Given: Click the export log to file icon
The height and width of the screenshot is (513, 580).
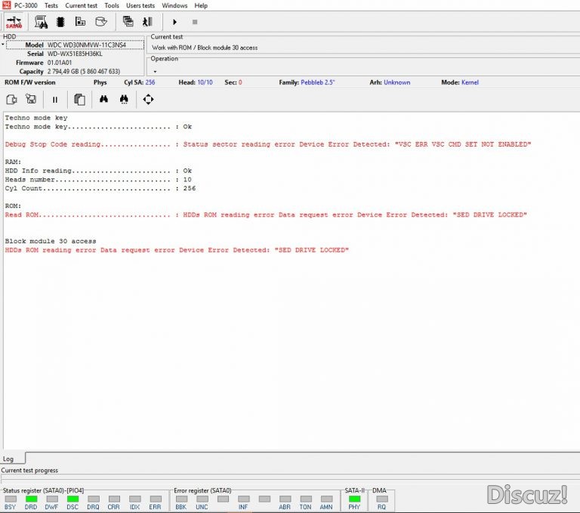Looking at the screenshot, I should pyautogui.click(x=11, y=99).
